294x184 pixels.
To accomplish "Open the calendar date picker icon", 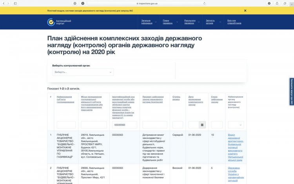I will point(202,125).
